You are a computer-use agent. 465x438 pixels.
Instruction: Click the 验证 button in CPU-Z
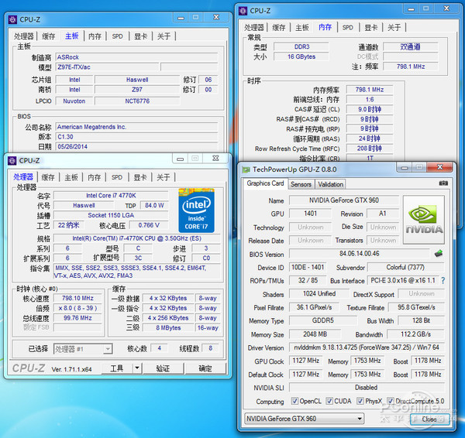(163, 368)
